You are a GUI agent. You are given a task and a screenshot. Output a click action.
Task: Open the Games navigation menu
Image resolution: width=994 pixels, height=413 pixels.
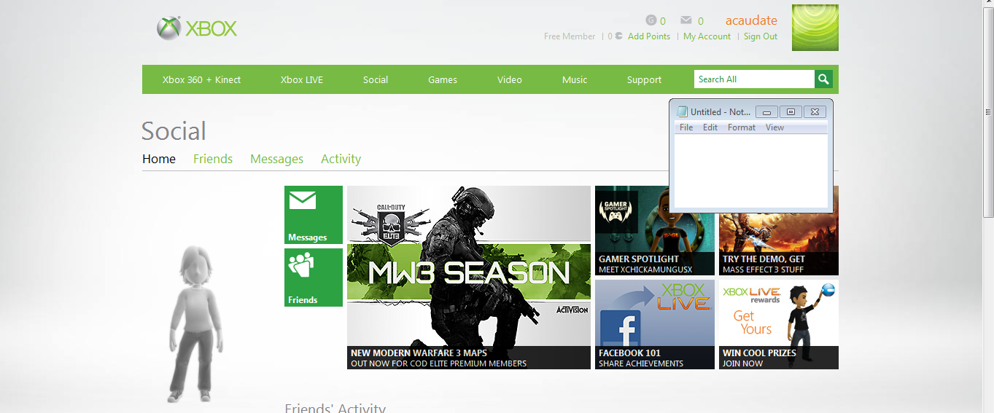point(443,79)
